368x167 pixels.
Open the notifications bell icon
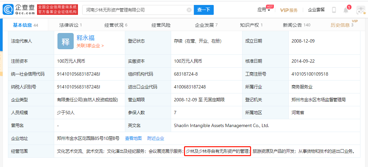[346, 10]
